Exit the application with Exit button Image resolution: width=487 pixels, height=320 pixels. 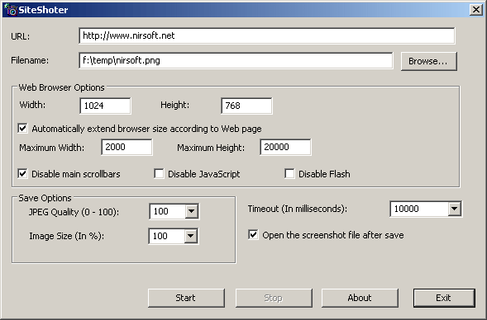click(x=444, y=298)
